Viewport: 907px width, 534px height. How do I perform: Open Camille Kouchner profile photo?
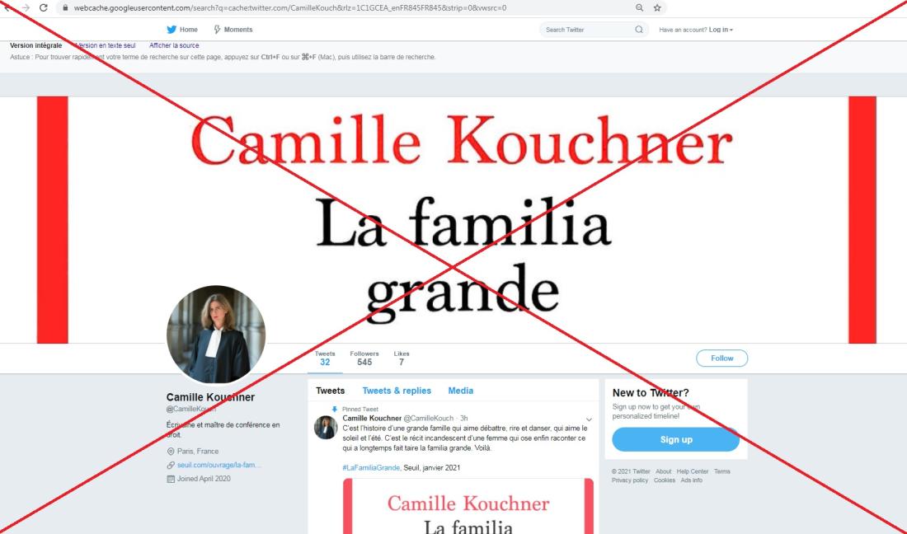[216, 334]
